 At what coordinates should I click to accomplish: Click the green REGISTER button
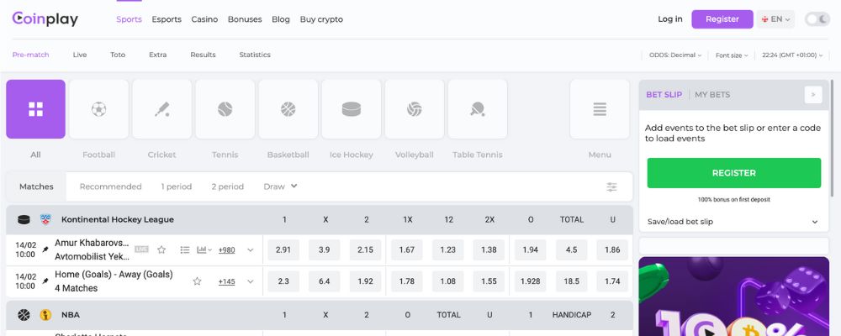point(733,173)
